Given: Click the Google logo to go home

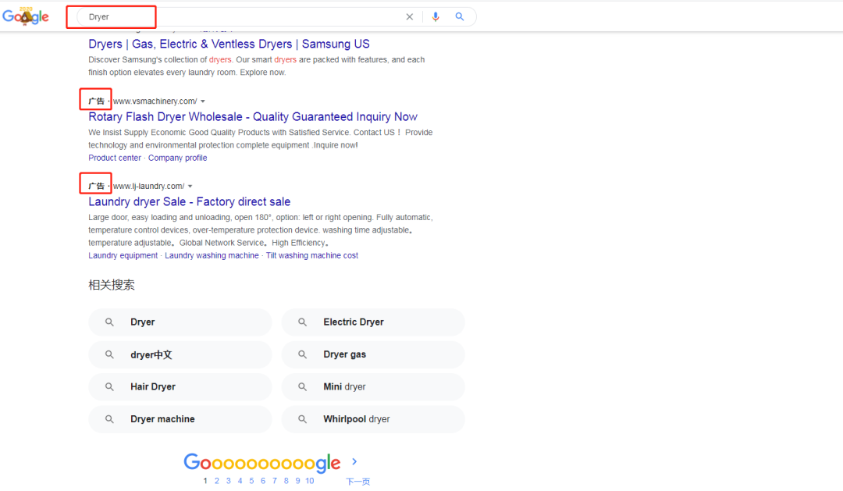Looking at the screenshot, I should coord(25,16).
